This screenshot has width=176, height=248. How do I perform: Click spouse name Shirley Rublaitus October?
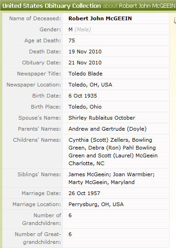click(102, 118)
